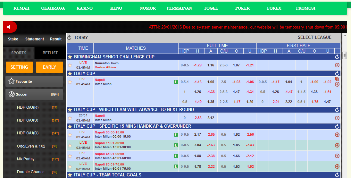Select HDP O/U(S) market

point(28,120)
